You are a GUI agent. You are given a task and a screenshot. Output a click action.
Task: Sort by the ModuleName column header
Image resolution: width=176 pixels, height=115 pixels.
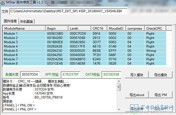coord(24,28)
